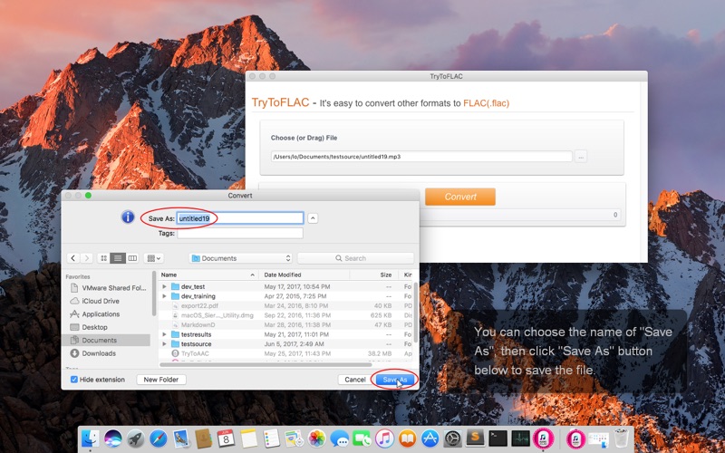Screen dimensions: 725x453
Task: Open Notes icon in dock
Action: point(248,438)
